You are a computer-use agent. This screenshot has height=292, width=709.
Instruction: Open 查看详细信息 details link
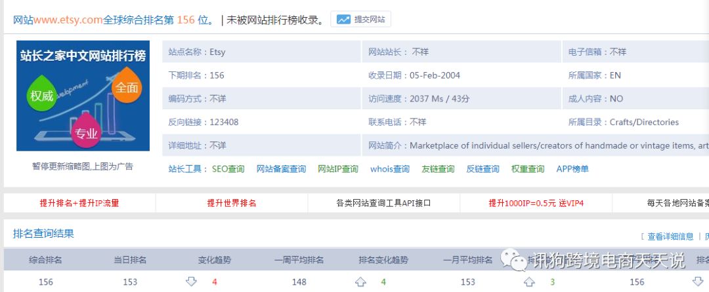670,236
